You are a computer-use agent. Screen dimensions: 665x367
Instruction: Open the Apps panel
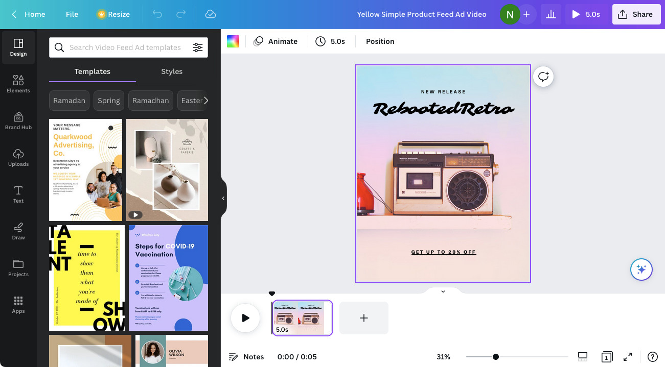[18, 305]
